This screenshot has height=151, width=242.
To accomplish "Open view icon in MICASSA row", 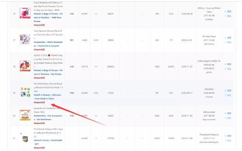I will [228, 90].
